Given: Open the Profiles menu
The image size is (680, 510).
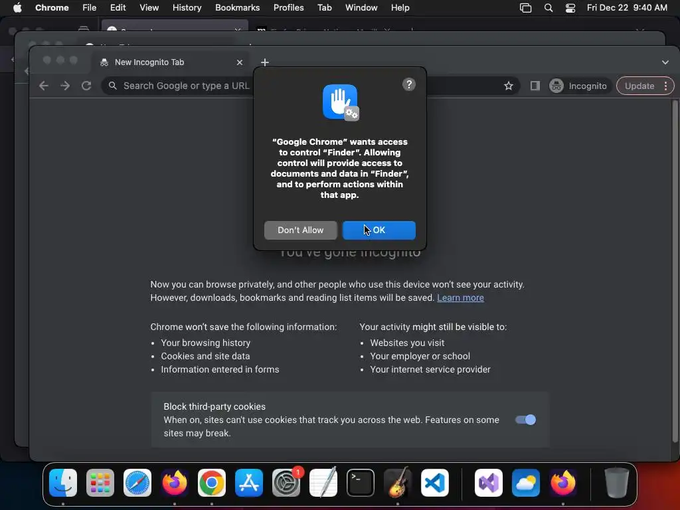Looking at the screenshot, I should [288, 7].
